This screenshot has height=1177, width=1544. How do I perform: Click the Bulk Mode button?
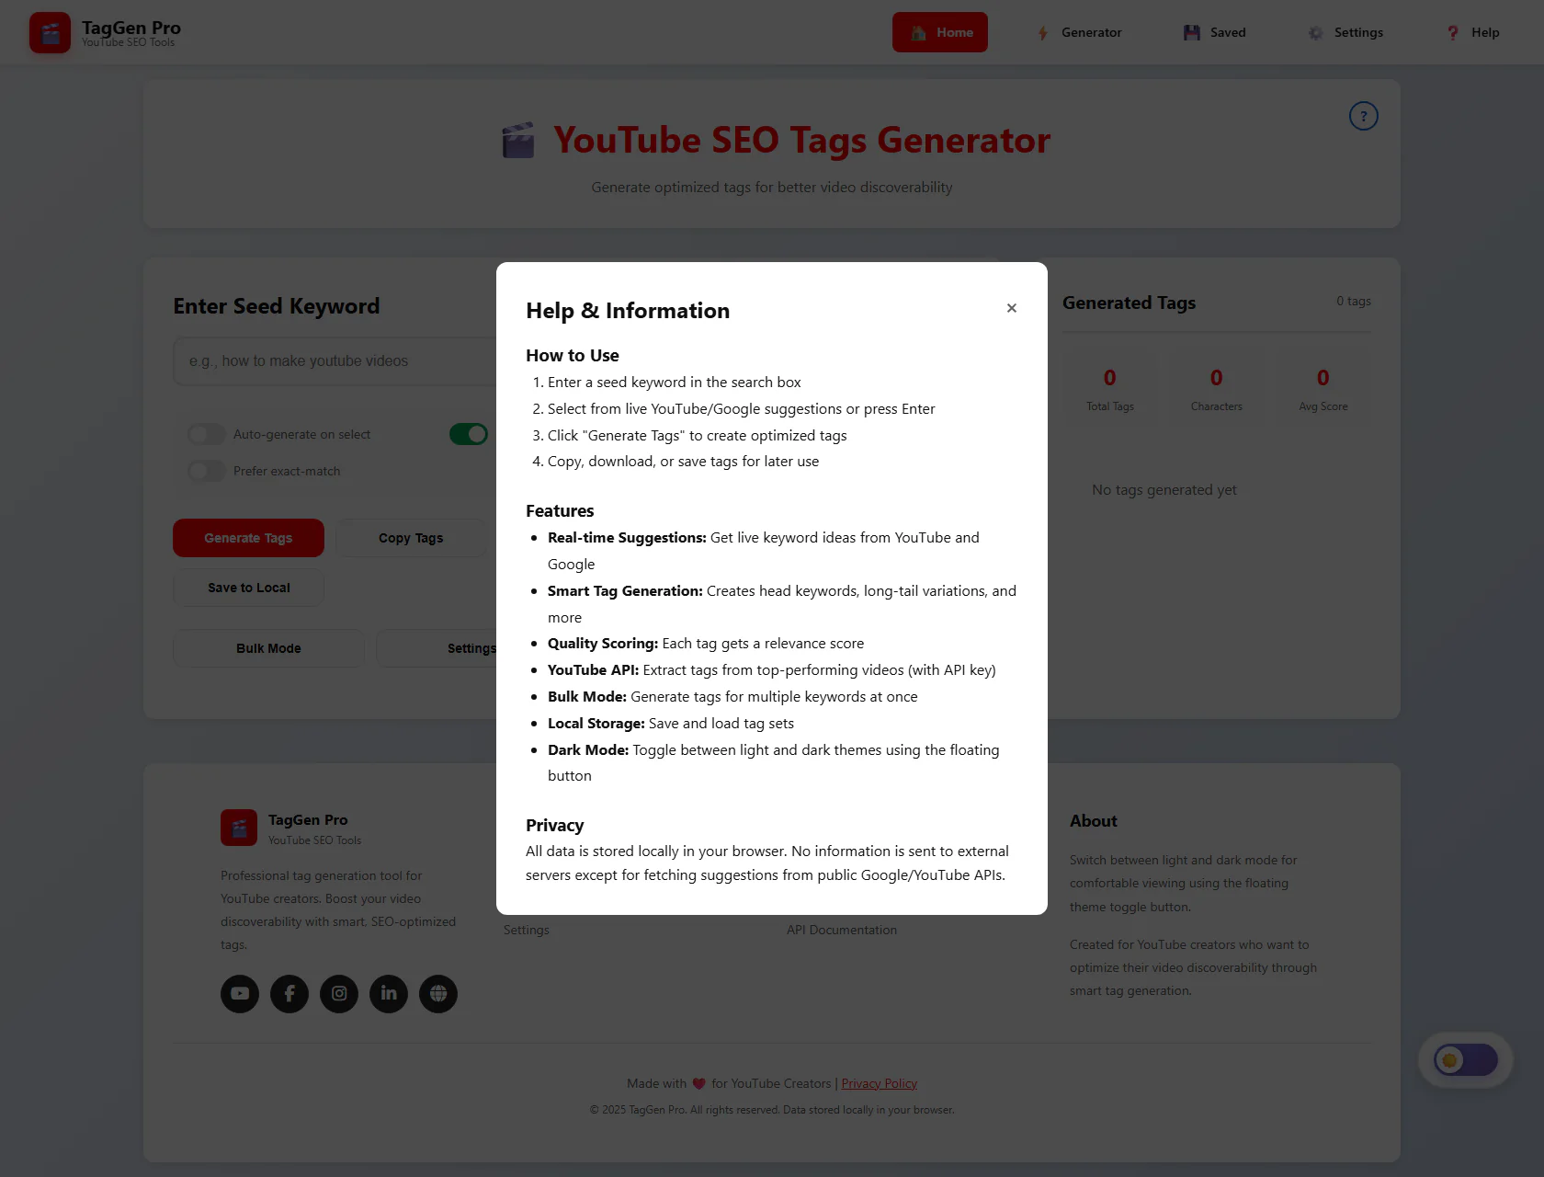pos(268,648)
